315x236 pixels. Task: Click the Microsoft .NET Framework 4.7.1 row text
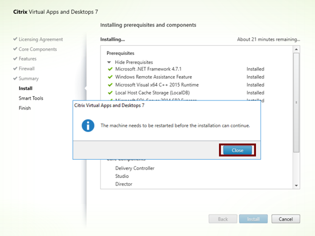click(x=148, y=69)
